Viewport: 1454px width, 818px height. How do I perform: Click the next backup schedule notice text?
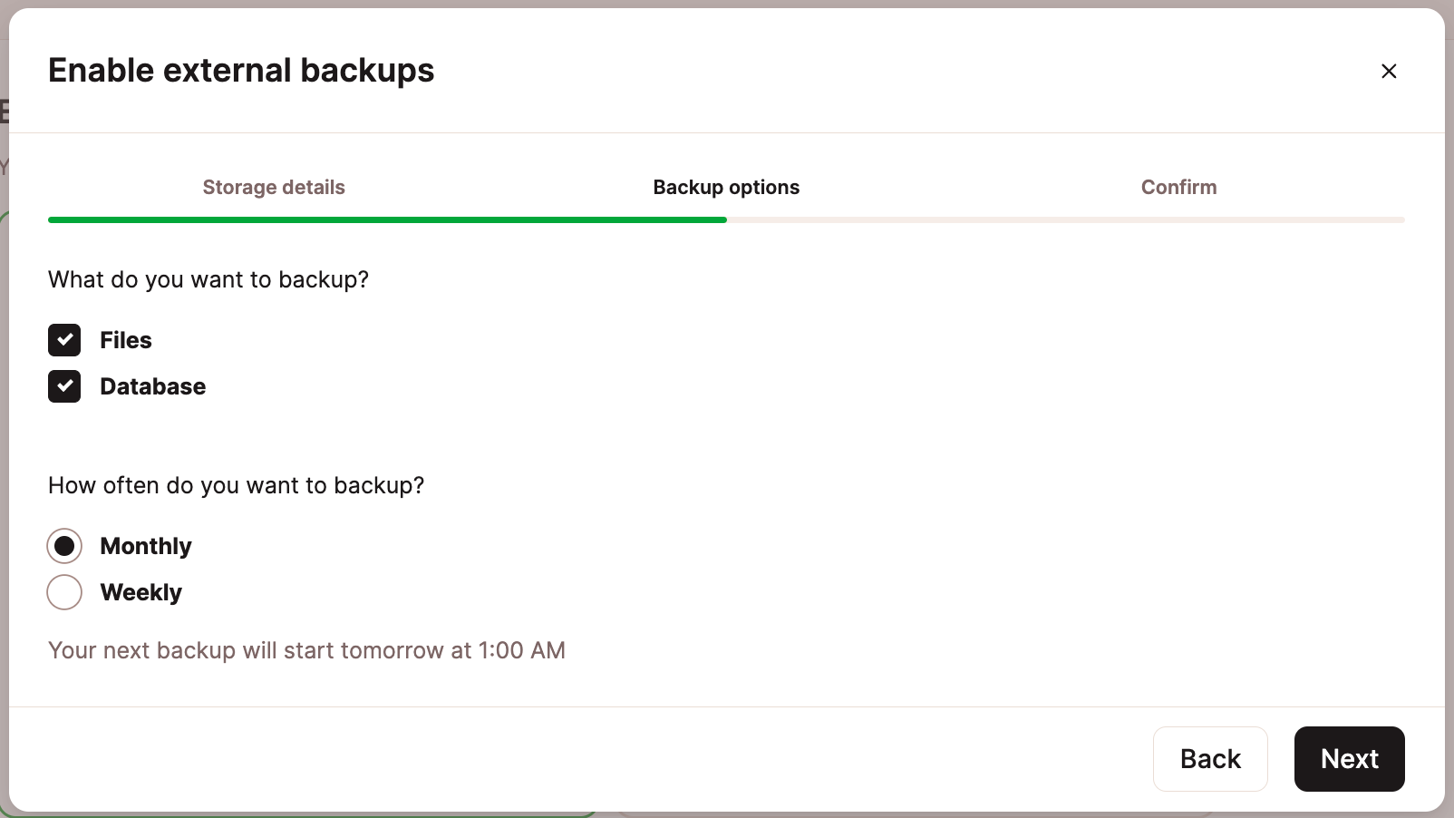coord(306,650)
